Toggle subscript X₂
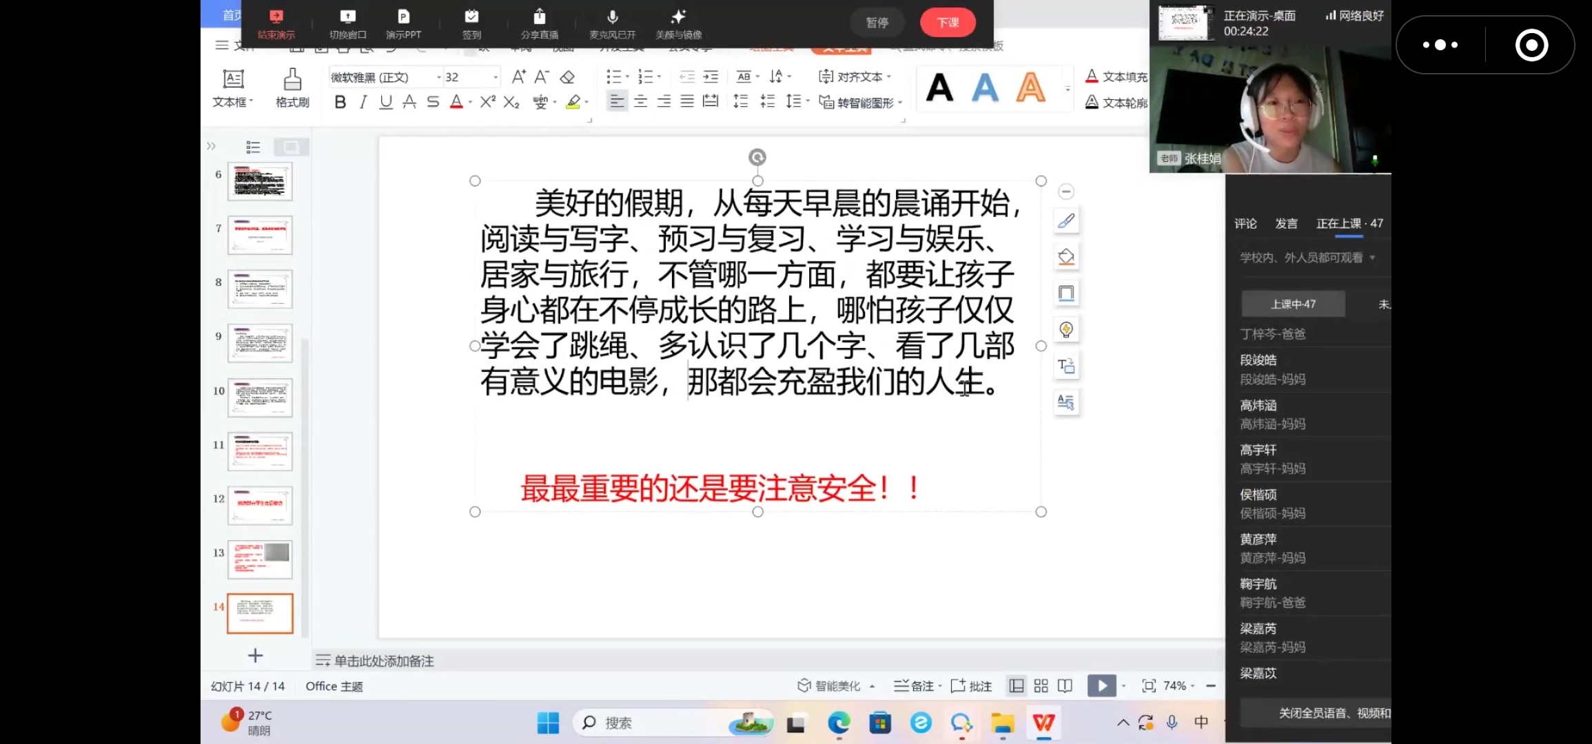The height and width of the screenshot is (744, 1592). coord(511,102)
